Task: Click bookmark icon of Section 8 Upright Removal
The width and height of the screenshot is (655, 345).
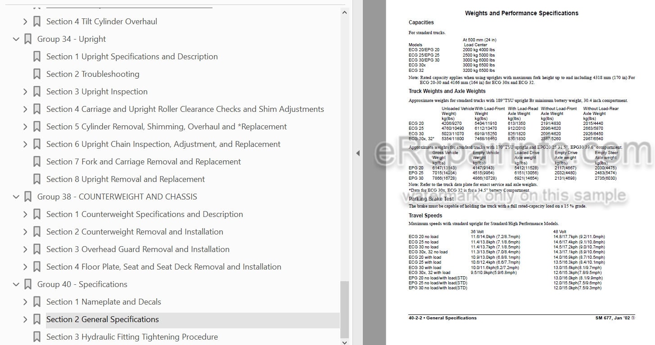Action: [37, 179]
